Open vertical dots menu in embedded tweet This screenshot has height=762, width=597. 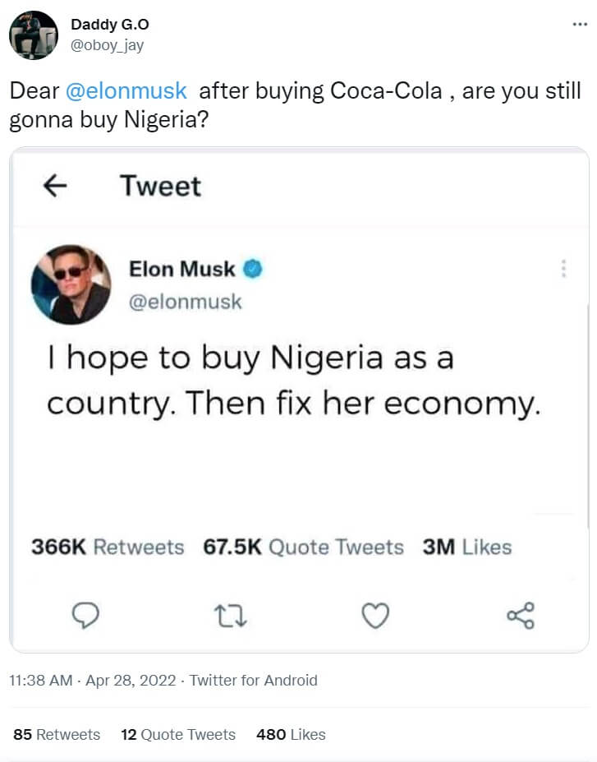tap(563, 269)
